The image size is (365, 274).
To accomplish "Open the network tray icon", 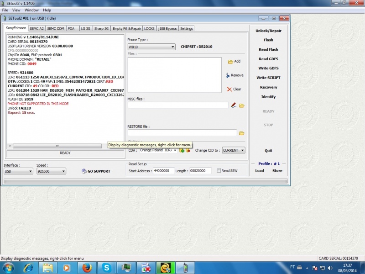I will click(323, 268).
